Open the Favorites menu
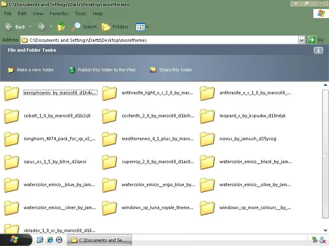This screenshot has width=329, height=246. 59,14
